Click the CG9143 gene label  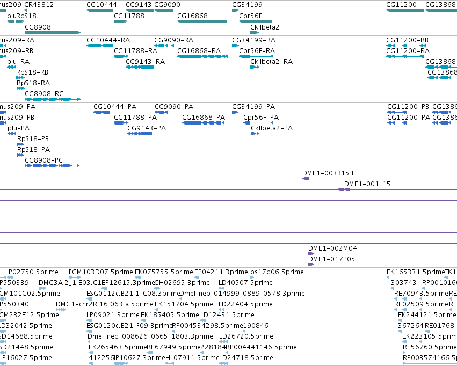(x=139, y=5)
